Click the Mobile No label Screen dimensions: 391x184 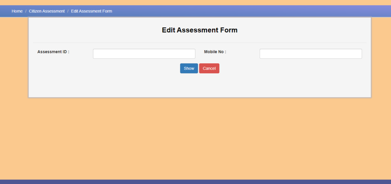[x=215, y=52]
